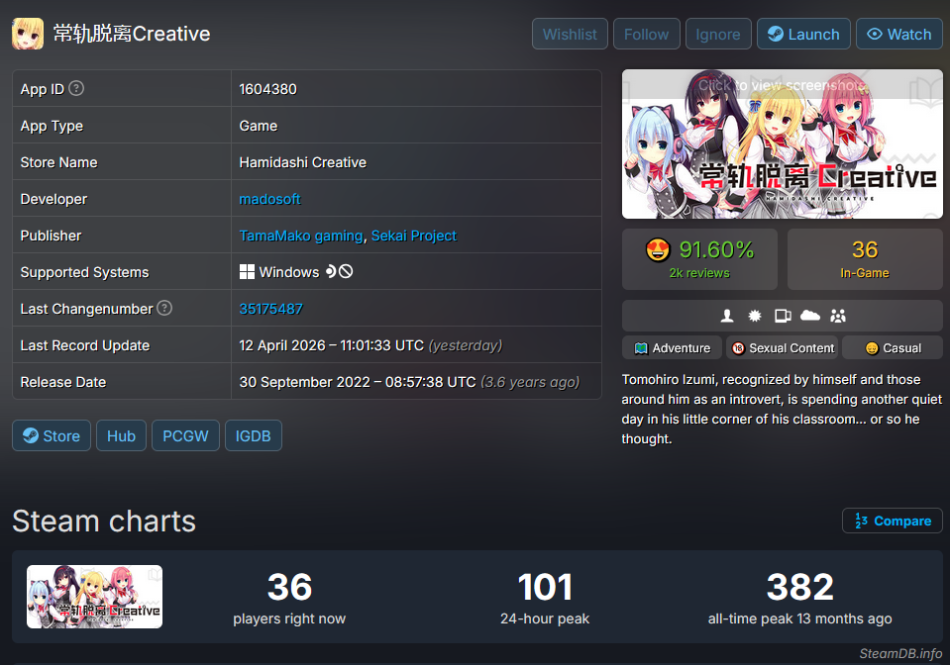950x665 pixels.
Task: Open Sekai Project publisher link
Action: 414,236
